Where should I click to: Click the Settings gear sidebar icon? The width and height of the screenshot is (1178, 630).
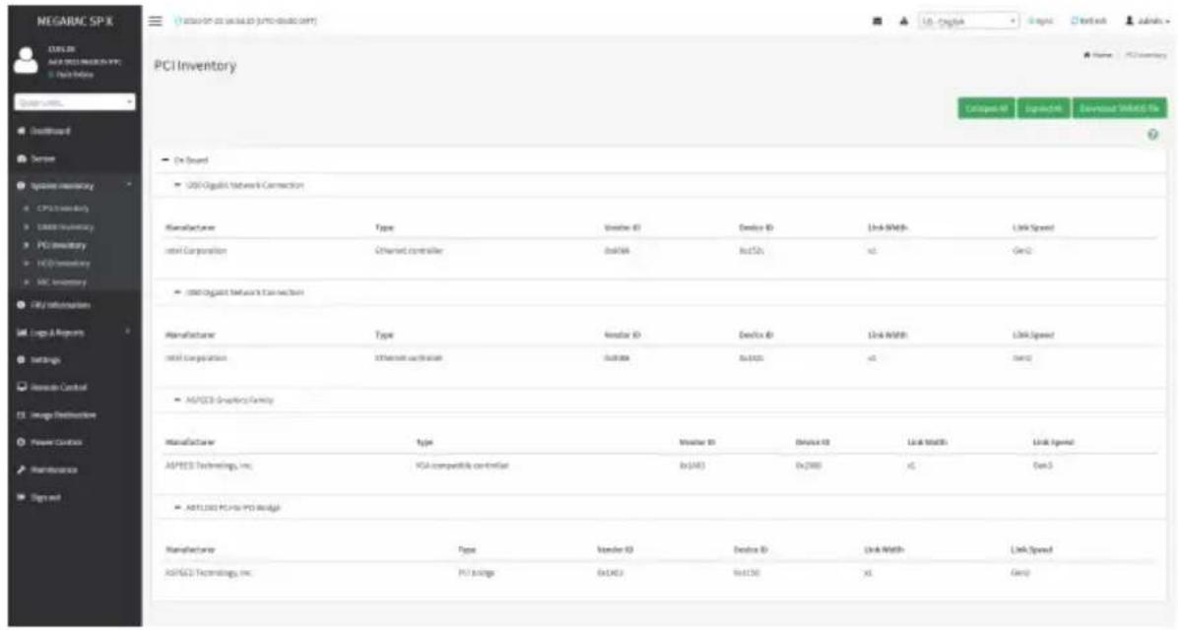(x=21, y=359)
